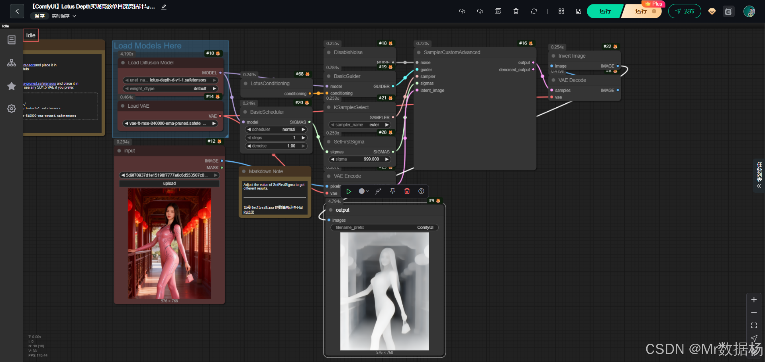Collapse the Markdown Note node dot
765x362 pixels.
tap(244, 172)
